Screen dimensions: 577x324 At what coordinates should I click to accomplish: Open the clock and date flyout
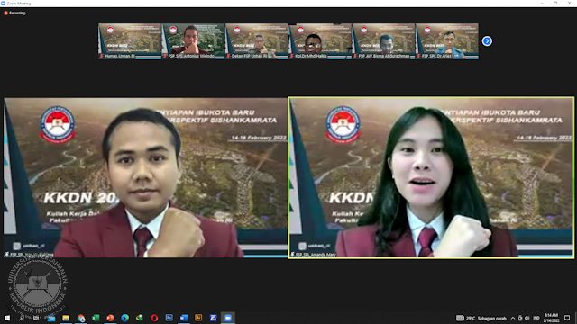pos(551,318)
